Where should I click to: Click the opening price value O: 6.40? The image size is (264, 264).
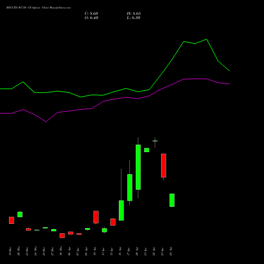pos(91,18)
